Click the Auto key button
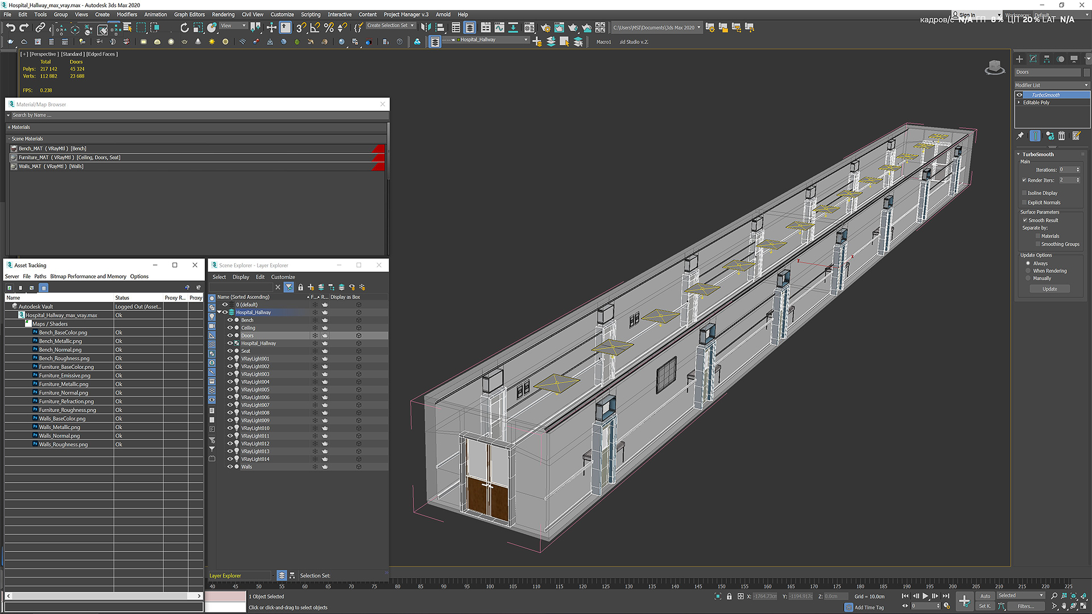This screenshot has width=1092, height=614. pyautogui.click(x=985, y=596)
